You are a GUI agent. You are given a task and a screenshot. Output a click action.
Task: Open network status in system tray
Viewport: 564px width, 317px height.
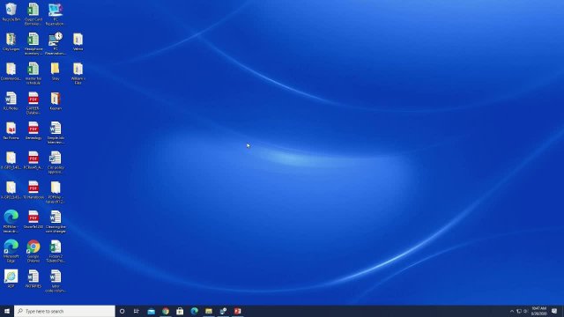(x=519, y=311)
